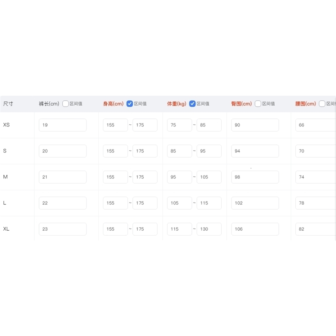Click XL pants length field showing 23
The height and width of the screenshot is (336, 336).
[x=63, y=229]
